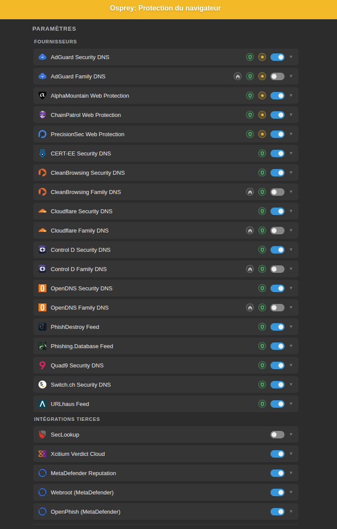Expand the AlphaMountain Web Protection row arrow
The height and width of the screenshot is (529, 337).
coord(291,95)
